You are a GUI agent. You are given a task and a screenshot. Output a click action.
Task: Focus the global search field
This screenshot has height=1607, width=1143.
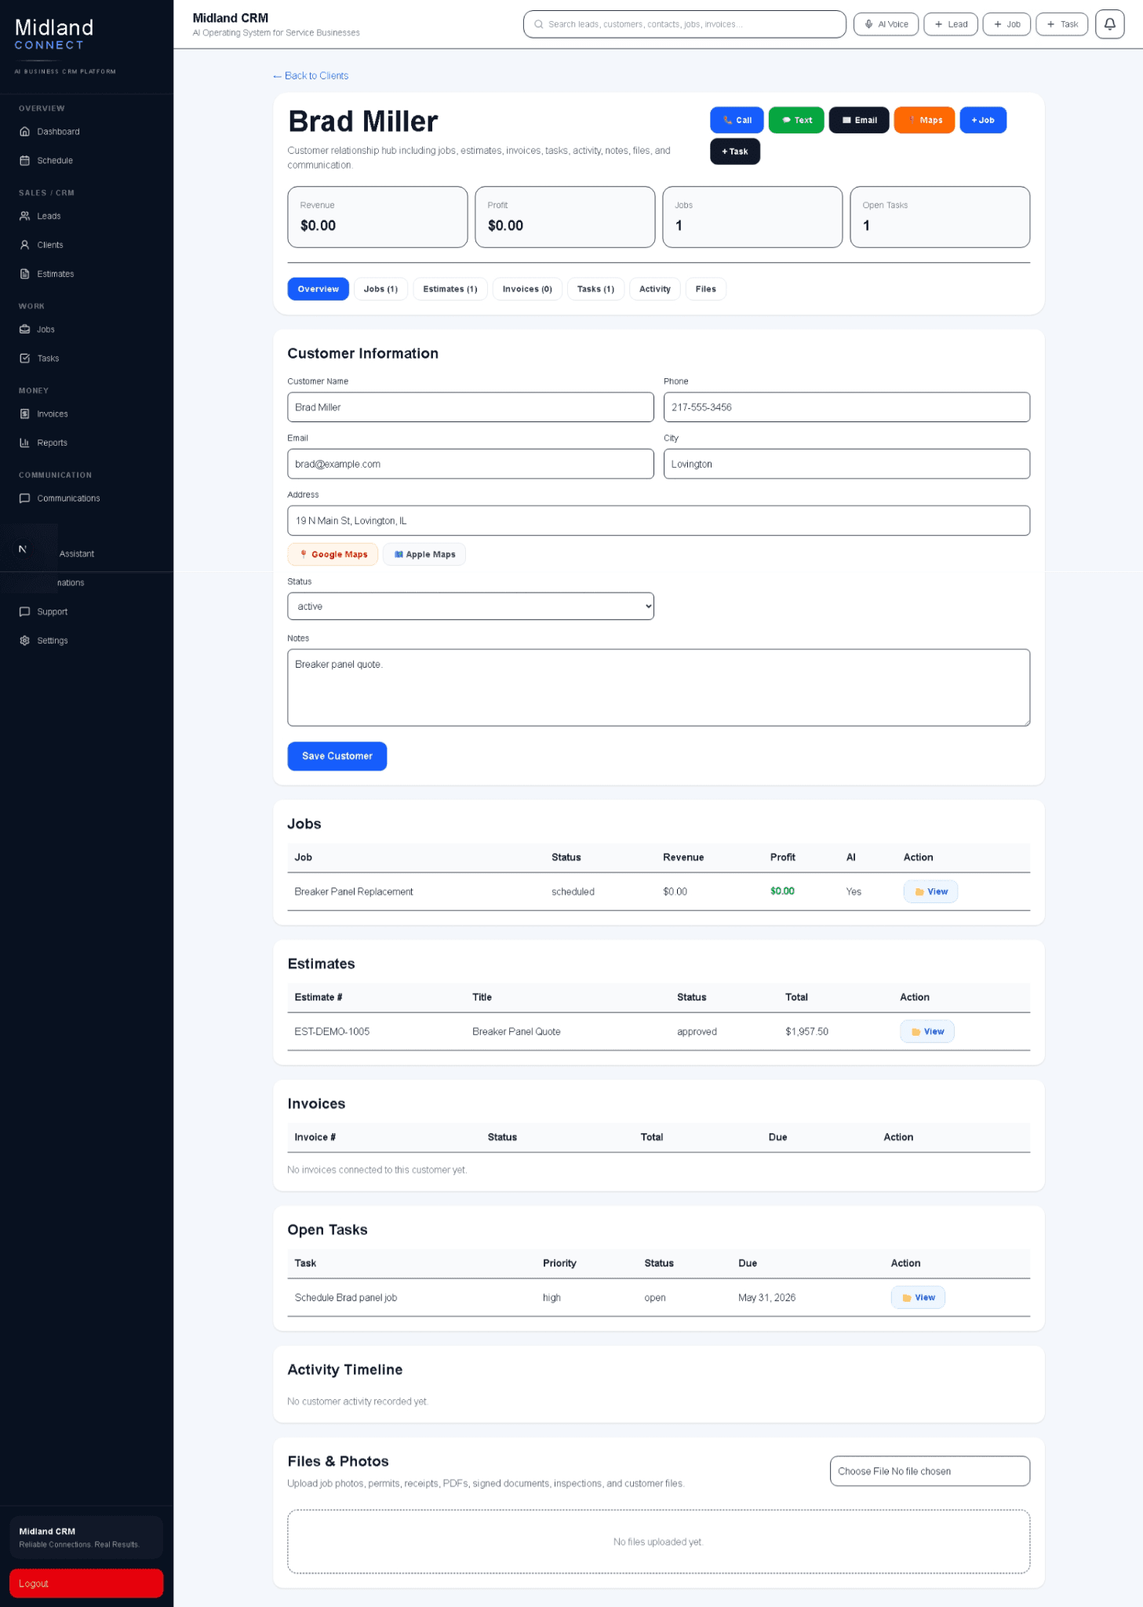click(x=685, y=24)
